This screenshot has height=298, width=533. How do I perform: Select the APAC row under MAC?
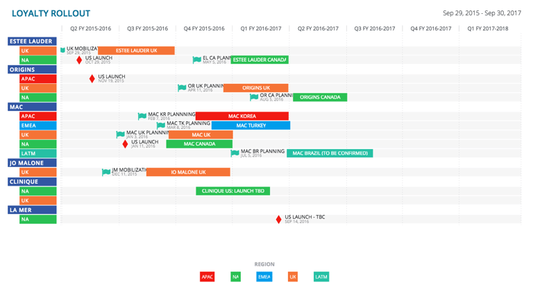(38, 116)
